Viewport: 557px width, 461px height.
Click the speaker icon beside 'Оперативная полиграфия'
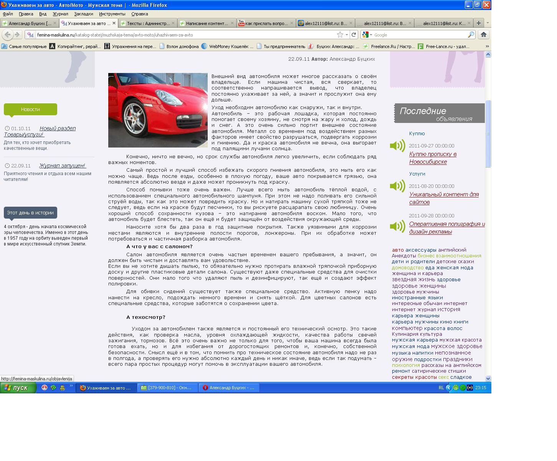point(397,226)
